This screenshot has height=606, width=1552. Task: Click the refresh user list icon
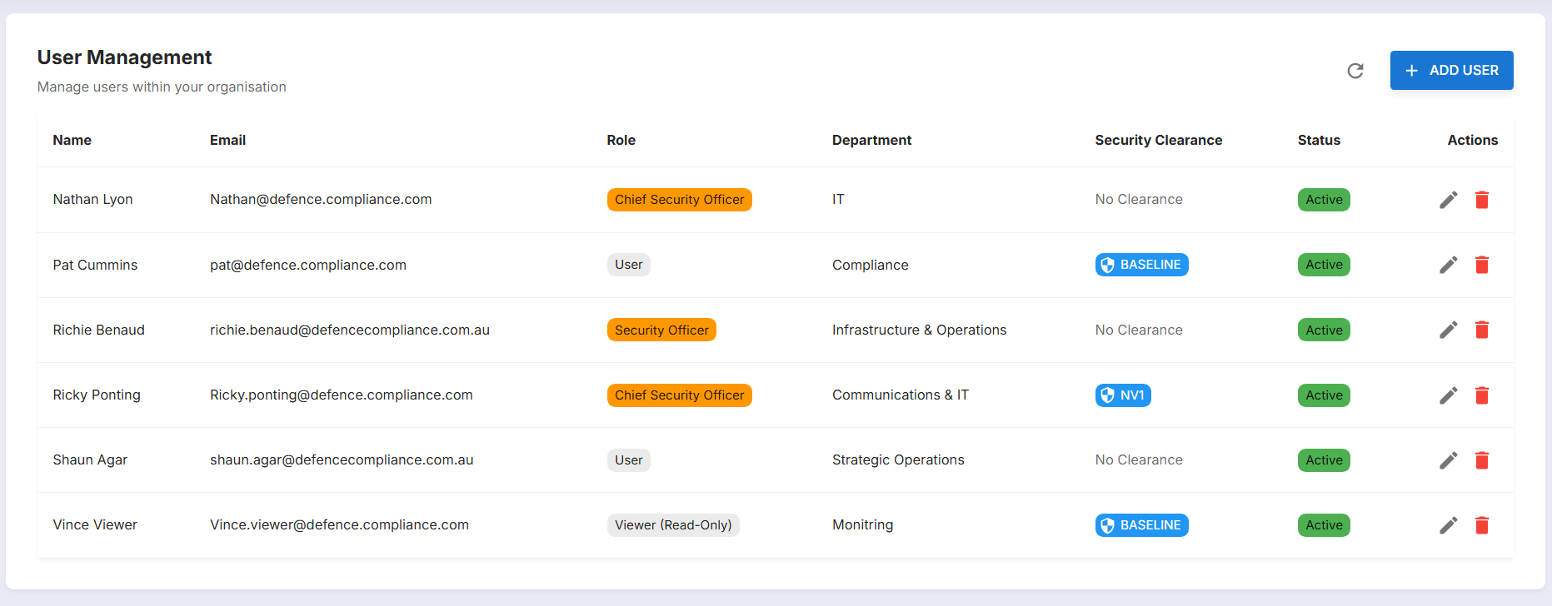[1355, 71]
